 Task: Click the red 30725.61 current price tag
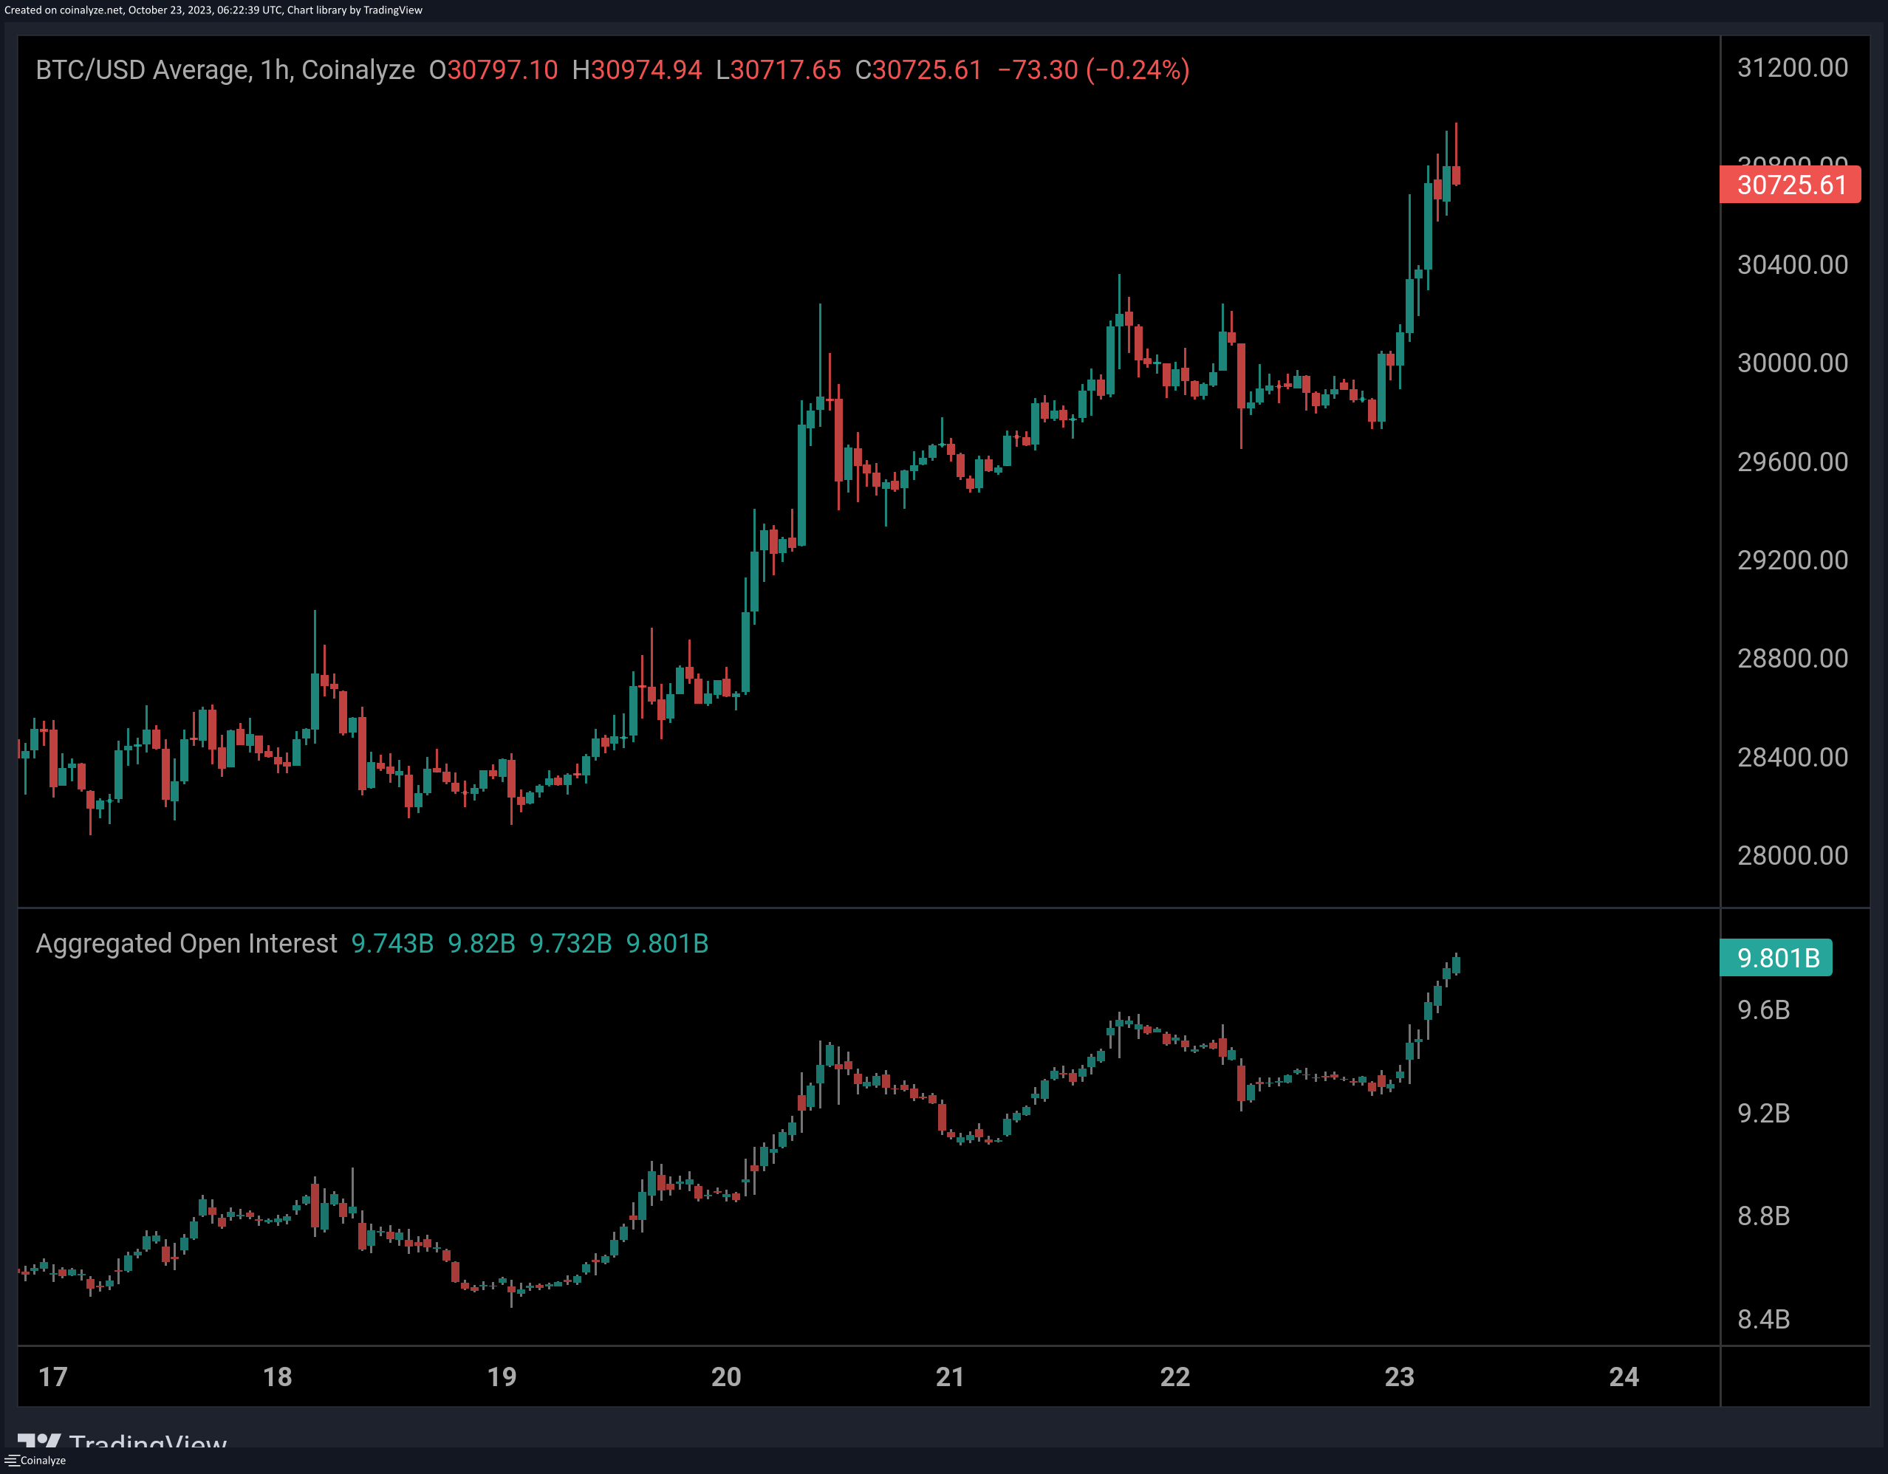(x=1790, y=185)
